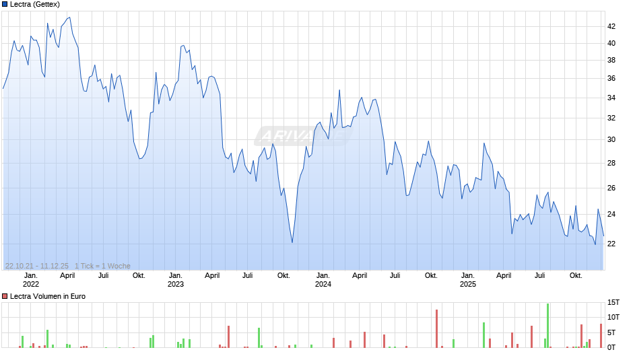The image size is (633, 354).
Task: Click the price axis value 26
Action: [x=611, y=188]
